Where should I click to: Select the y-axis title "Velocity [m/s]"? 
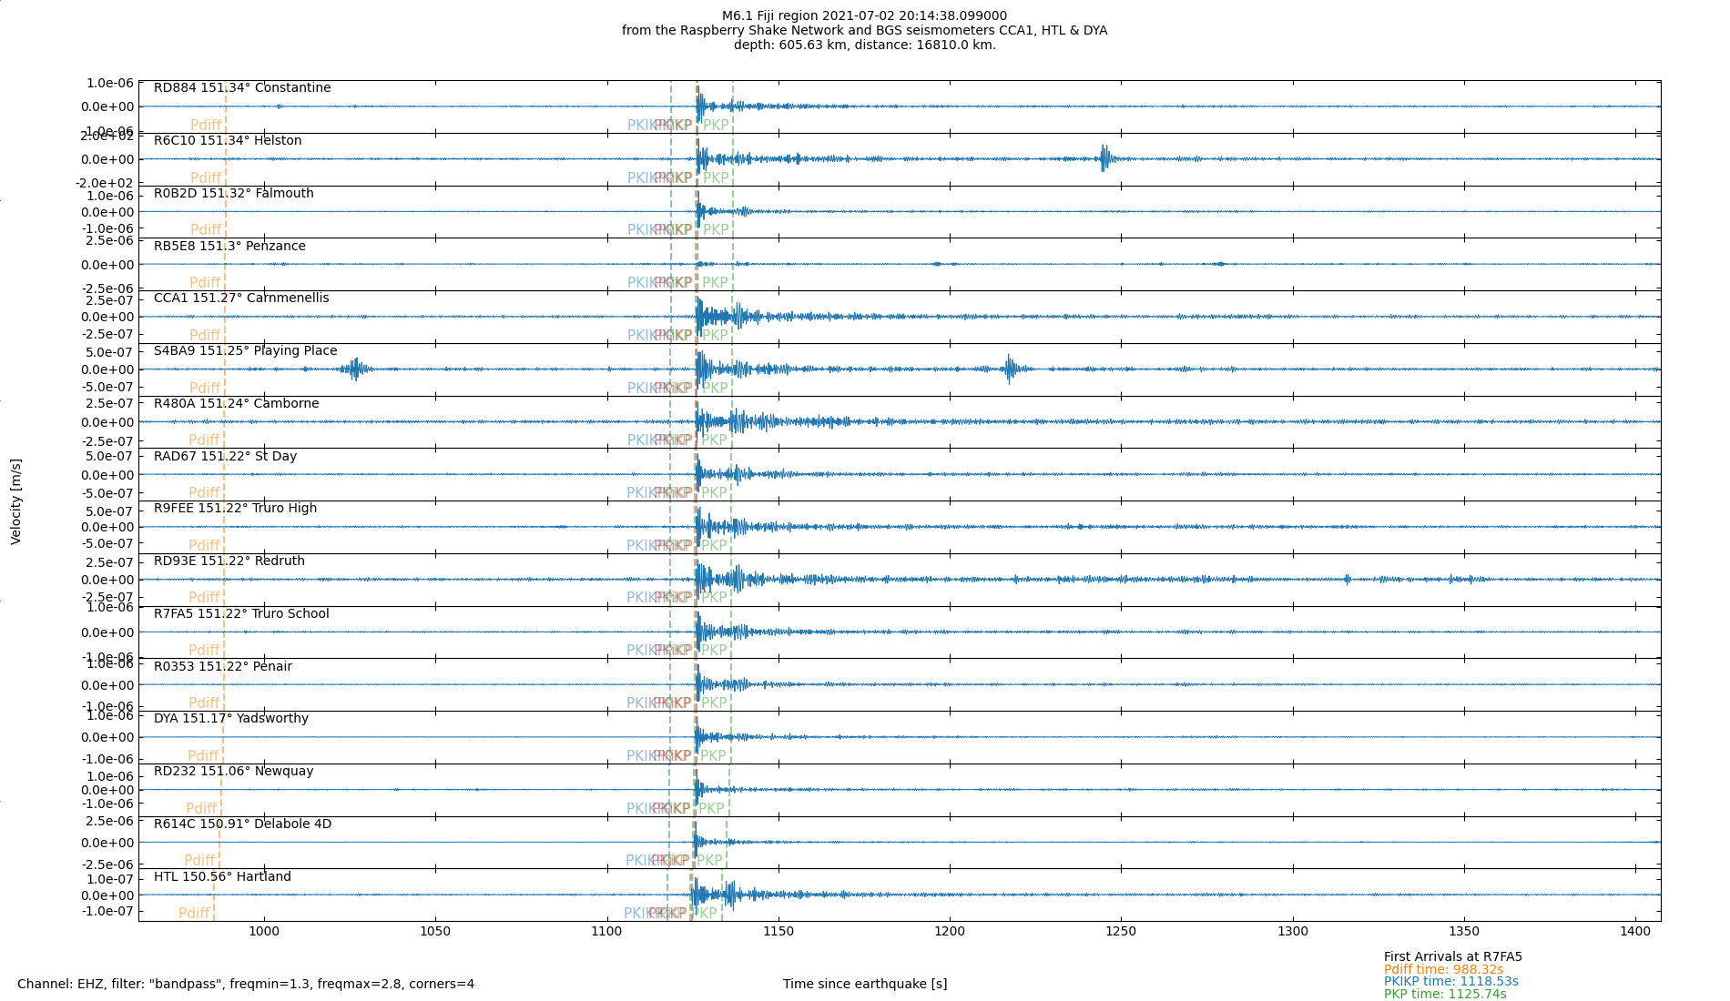coord(16,501)
